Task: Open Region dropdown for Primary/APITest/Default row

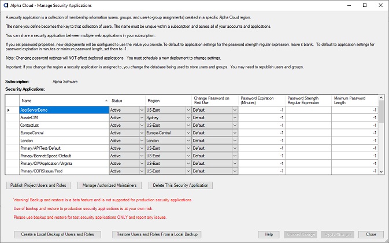Action: coord(188,149)
